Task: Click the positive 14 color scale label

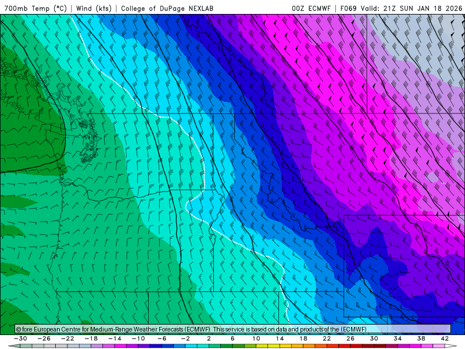Action: [x=280, y=339]
